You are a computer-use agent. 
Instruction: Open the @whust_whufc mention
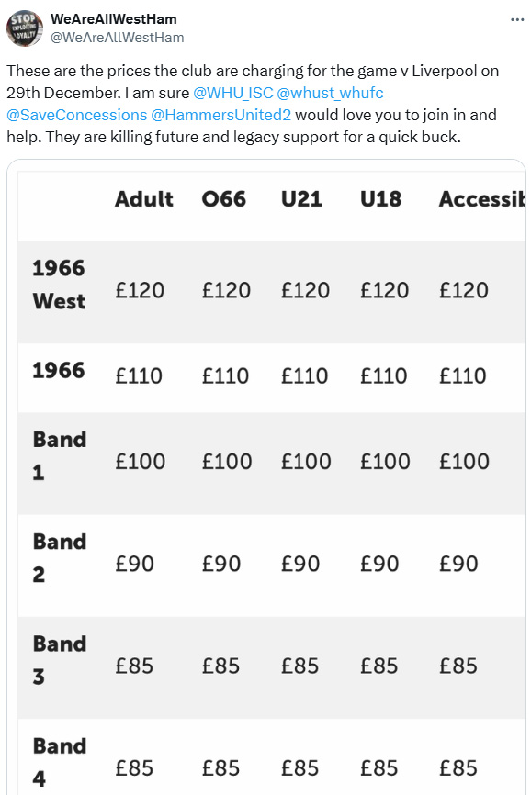coord(330,93)
